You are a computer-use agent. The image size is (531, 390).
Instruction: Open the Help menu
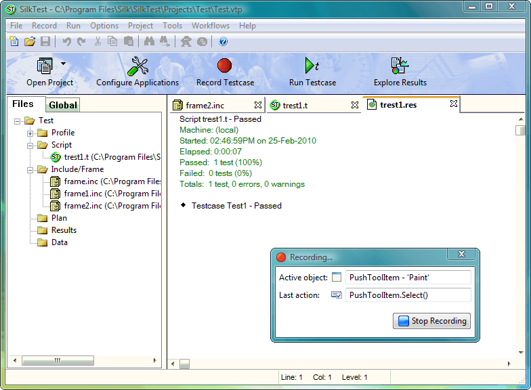point(247,26)
